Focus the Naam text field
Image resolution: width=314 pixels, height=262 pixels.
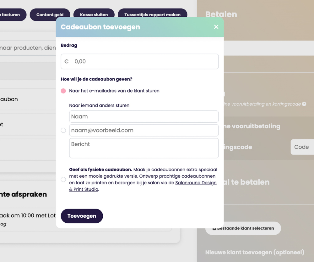click(144, 117)
